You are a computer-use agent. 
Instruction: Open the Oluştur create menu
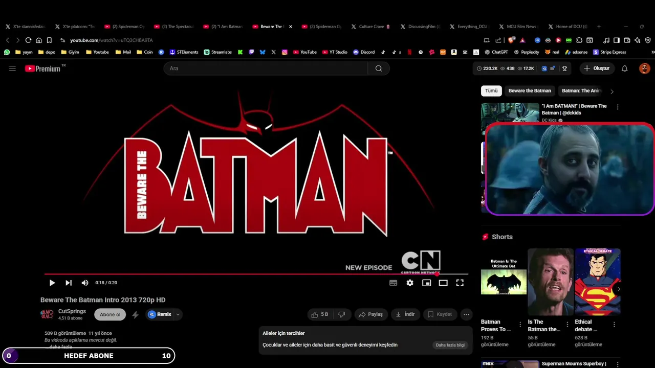coord(597,68)
